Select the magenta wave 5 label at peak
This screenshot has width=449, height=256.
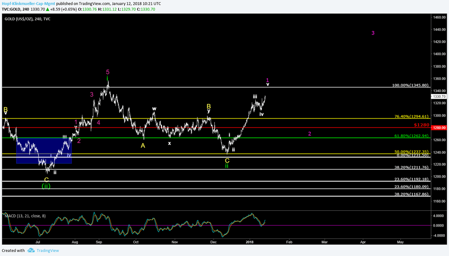click(108, 72)
